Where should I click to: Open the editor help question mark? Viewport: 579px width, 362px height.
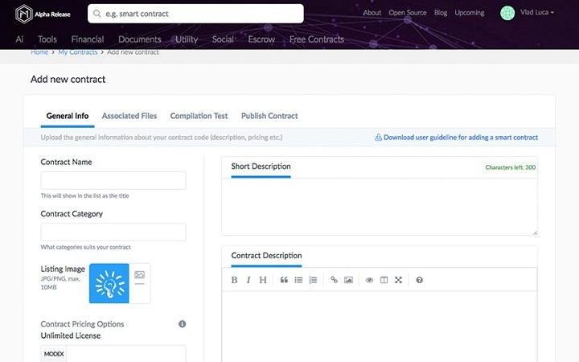[419, 280]
